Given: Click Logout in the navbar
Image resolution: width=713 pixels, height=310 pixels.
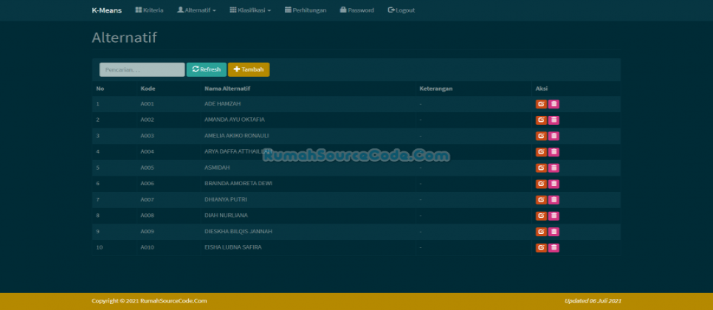Looking at the screenshot, I should (x=401, y=10).
